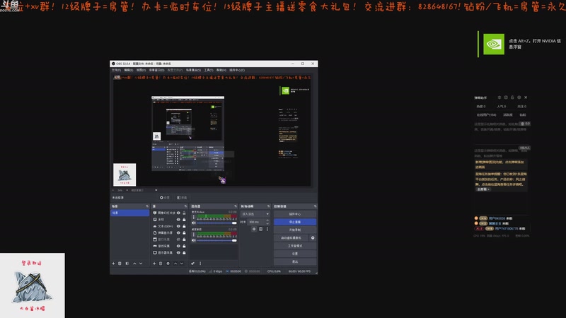Open the 文件(F) menu in OBS
The height and width of the screenshot is (318, 566).
click(x=116, y=70)
